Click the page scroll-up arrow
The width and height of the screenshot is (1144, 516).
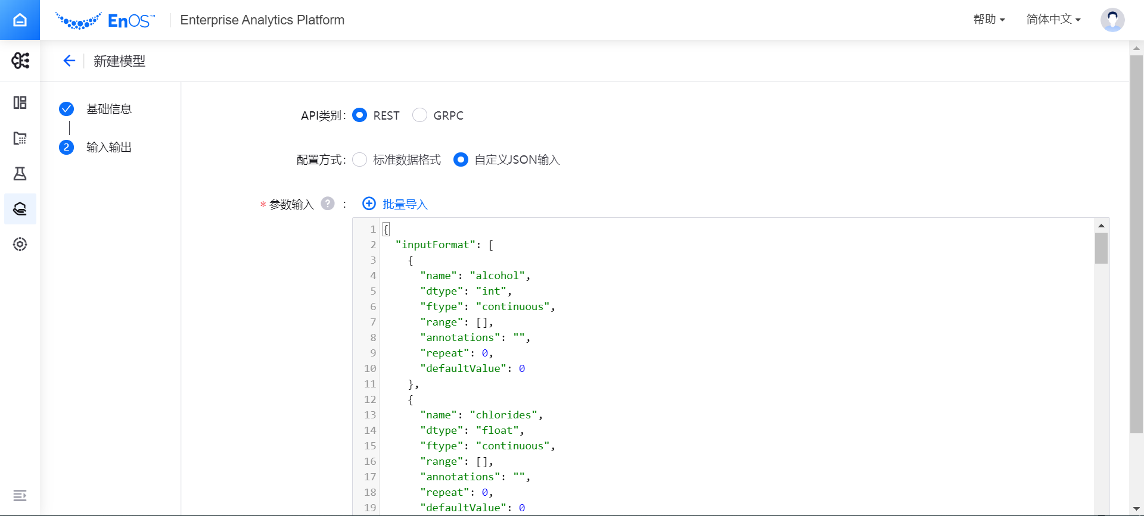[x=1136, y=48]
